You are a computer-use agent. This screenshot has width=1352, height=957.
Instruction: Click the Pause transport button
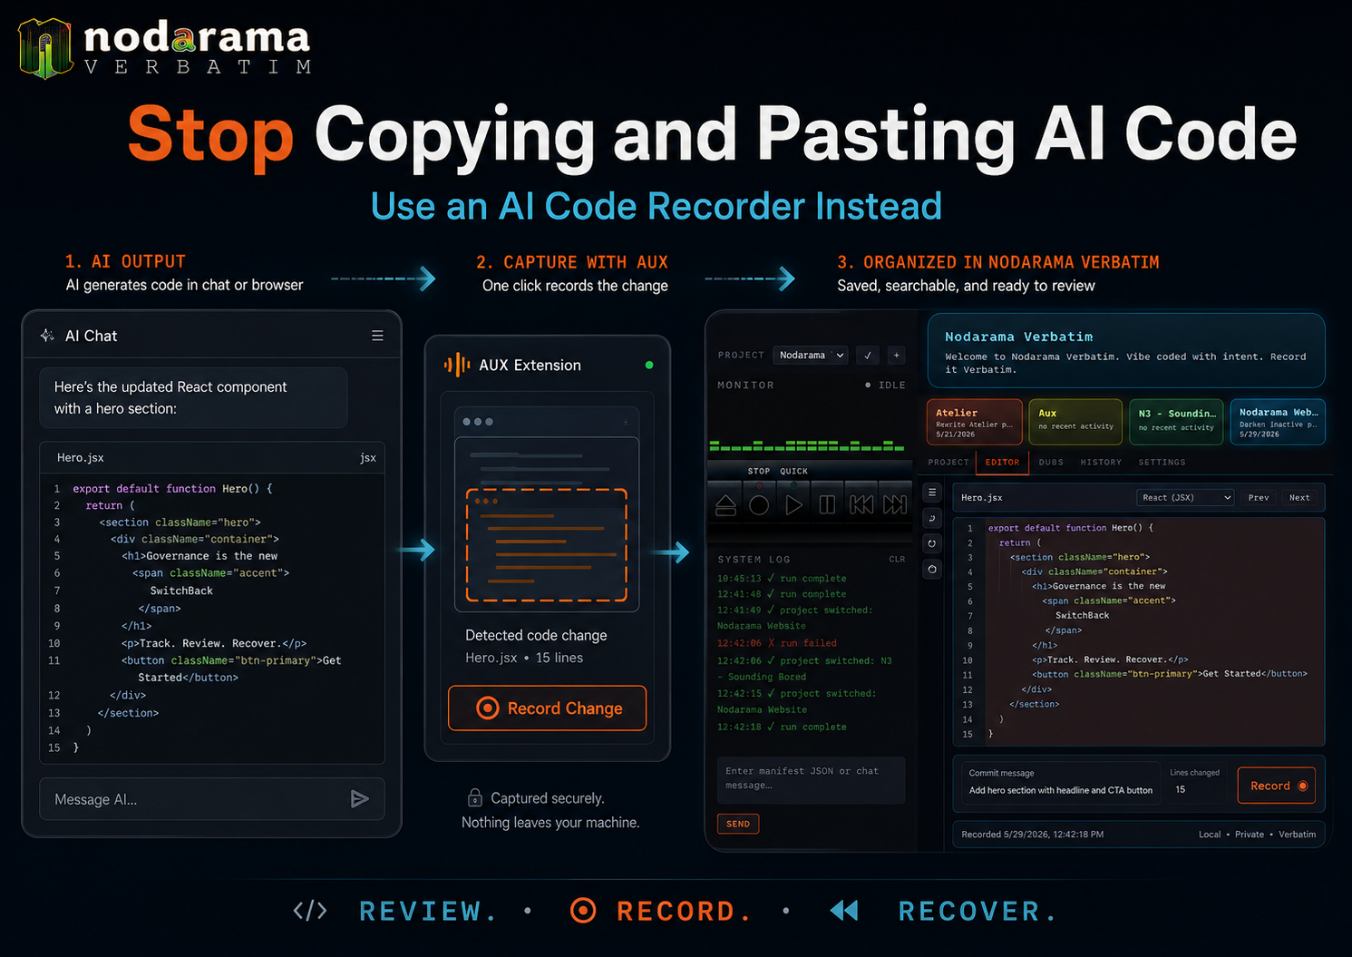pos(827,505)
